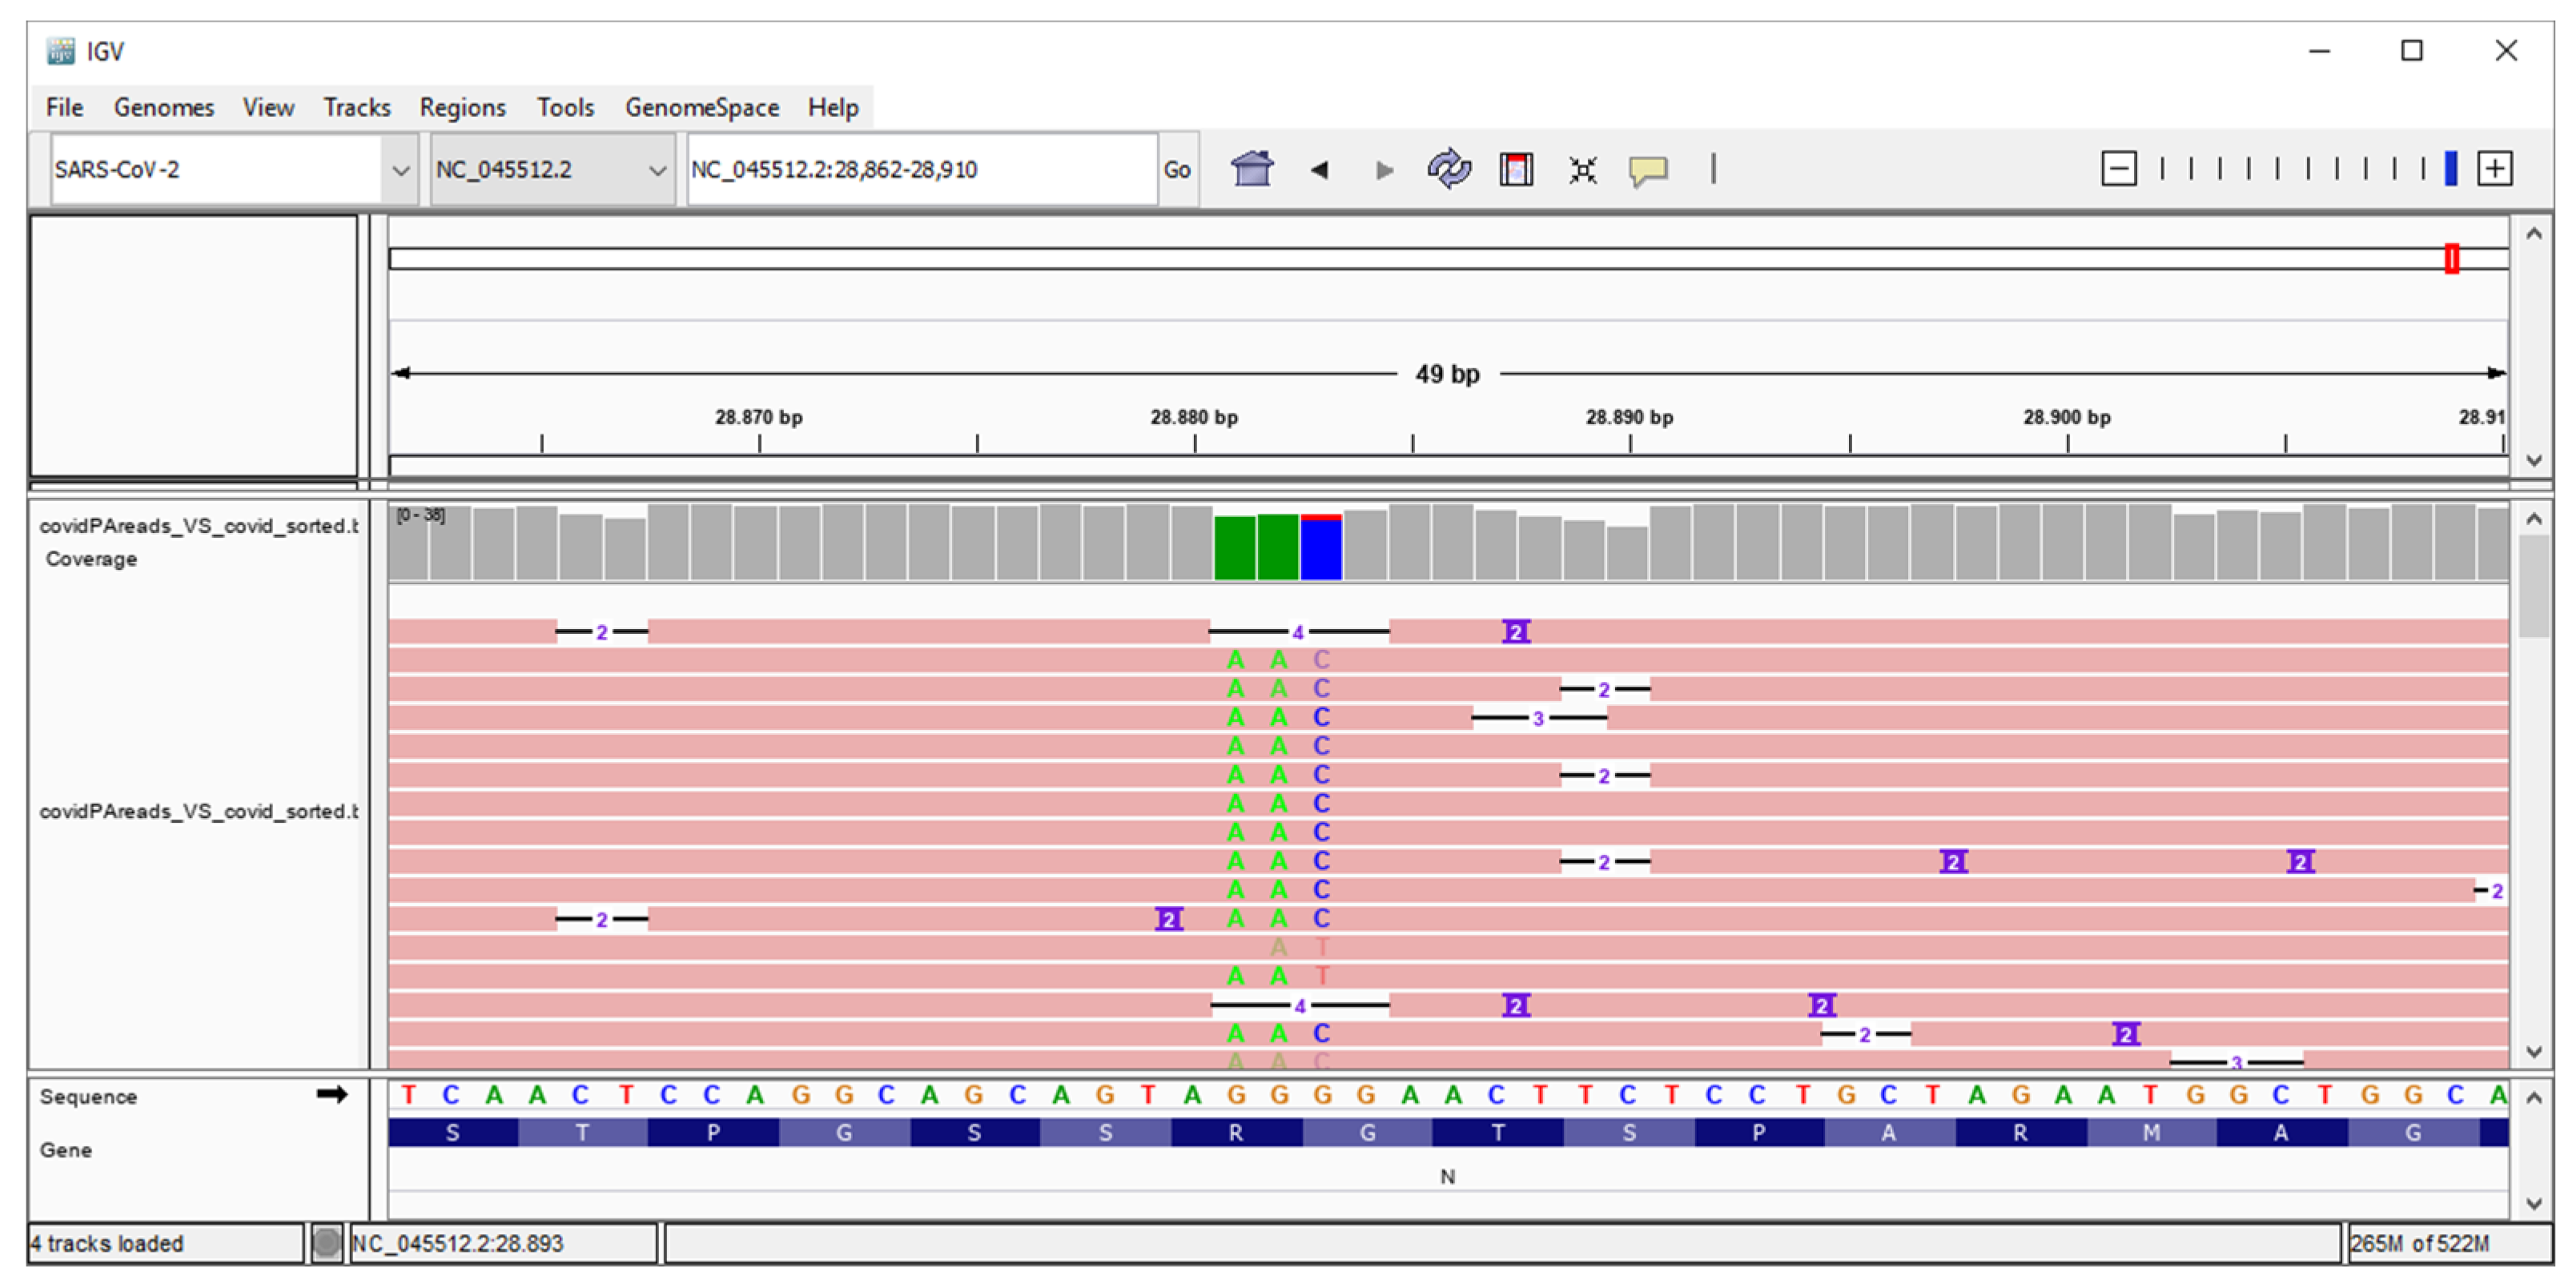This screenshot has height=1283, width=2576.
Task: Open the Tracks menu
Action: (x=356, y=107)
